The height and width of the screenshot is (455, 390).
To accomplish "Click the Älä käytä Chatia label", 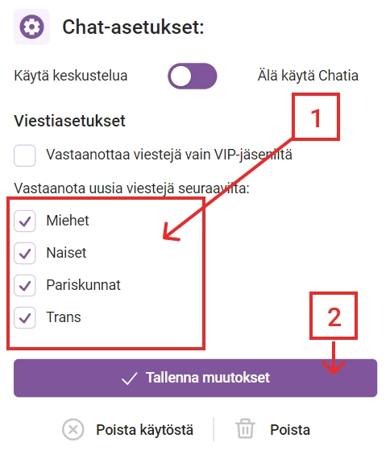I will point(308,76).
